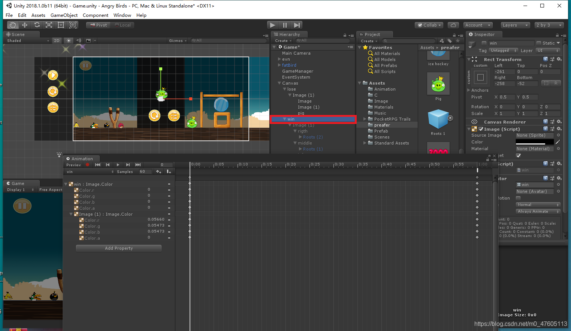
Task: Toggle the Static checkbox
Action: tap(539, 43)
